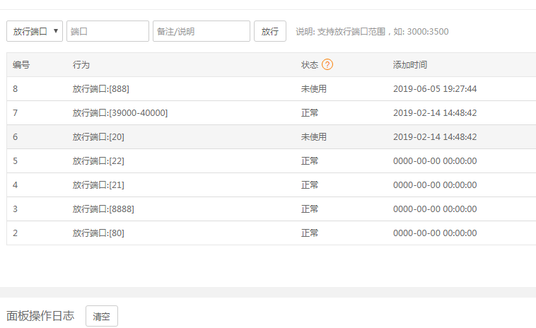
Task: Click the 编号 column header
Action: pos(21,64)
